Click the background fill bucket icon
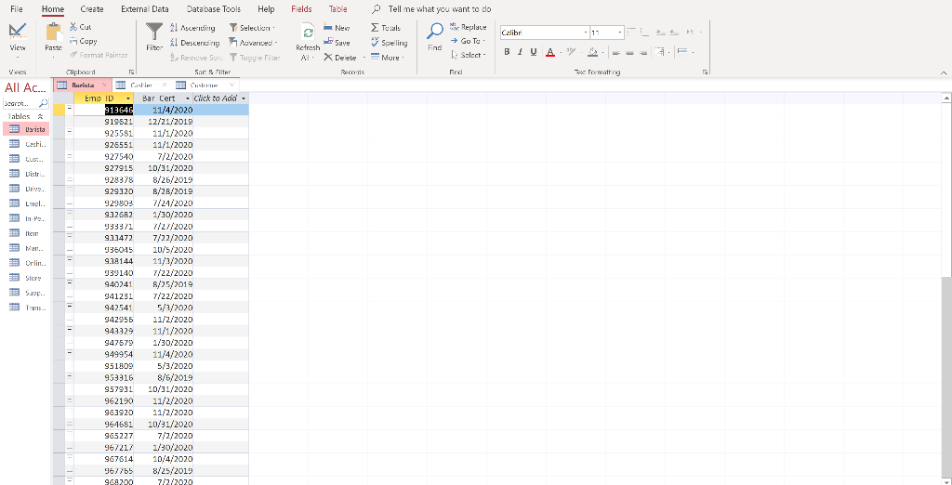 click(592, 52)
